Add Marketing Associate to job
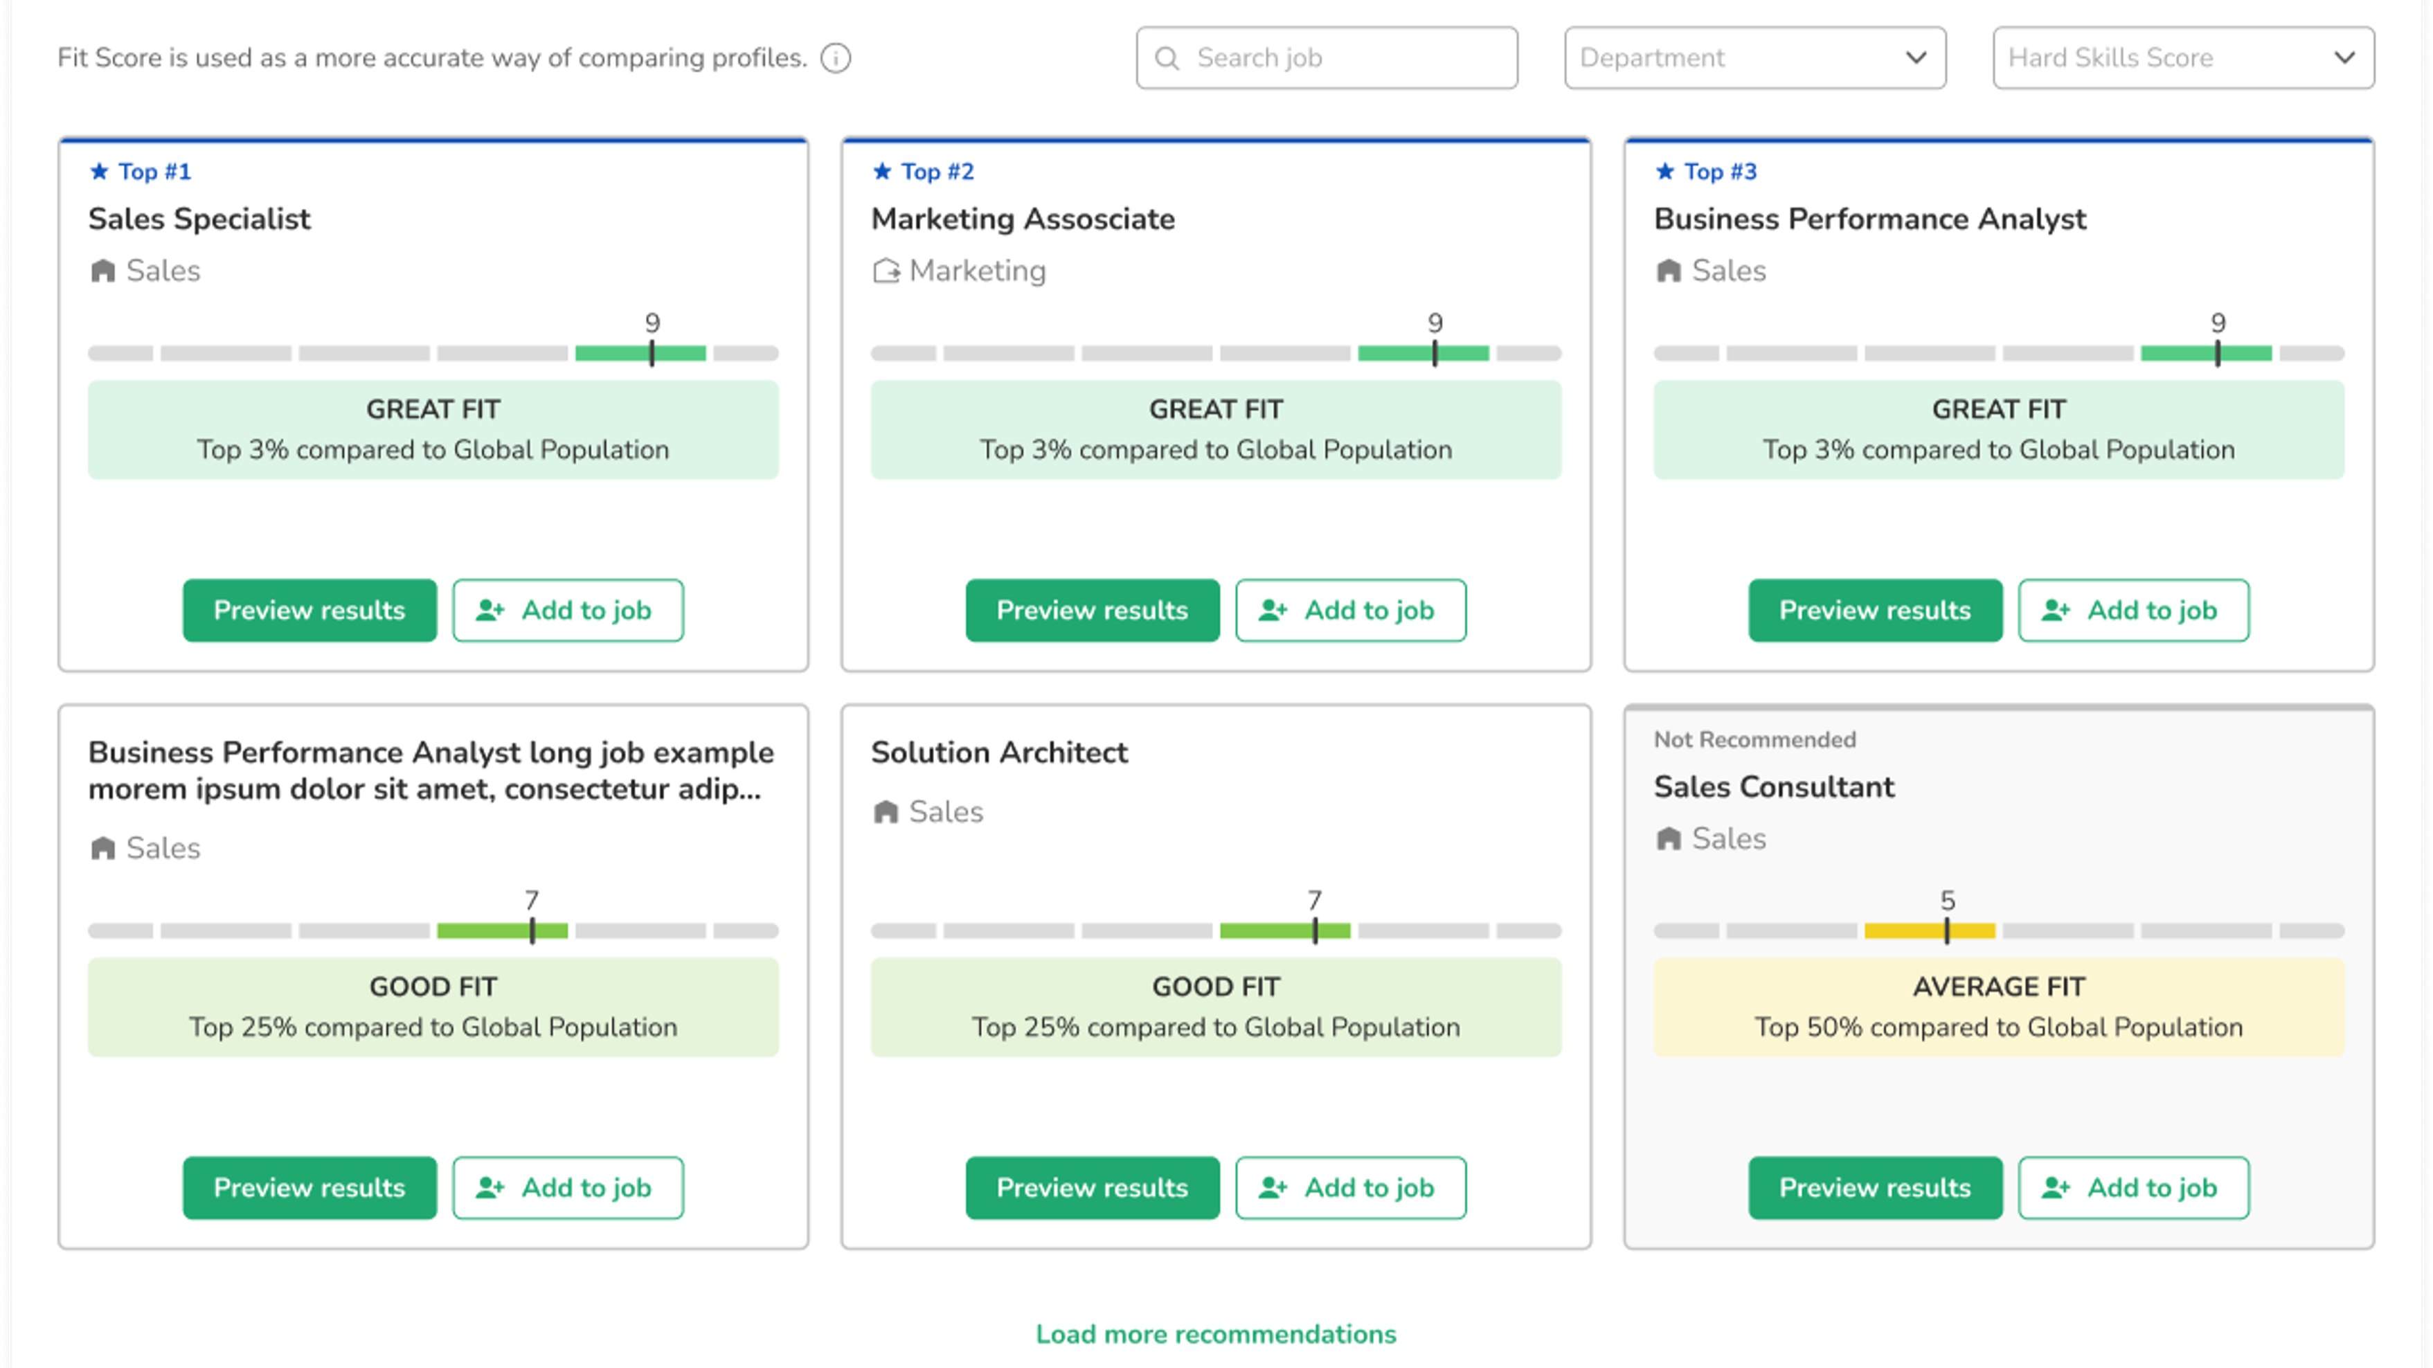 click(1349, 610)
